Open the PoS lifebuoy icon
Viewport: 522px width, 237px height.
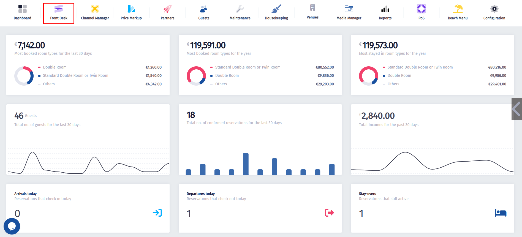tap(422, 9)
